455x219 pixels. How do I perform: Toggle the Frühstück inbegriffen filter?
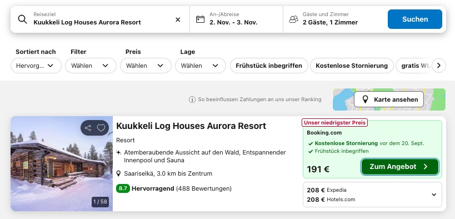(x=269, y=66)
